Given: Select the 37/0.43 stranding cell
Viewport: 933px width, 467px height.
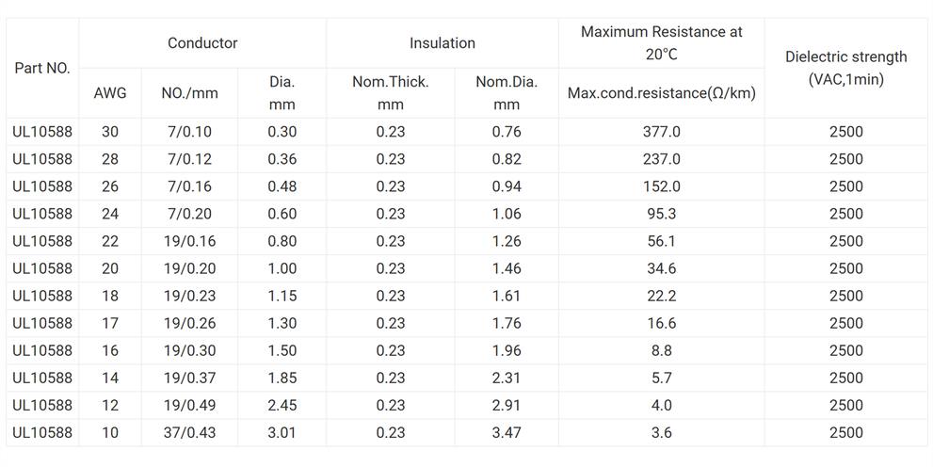Looking at the screenshot, I should point(189,432).
